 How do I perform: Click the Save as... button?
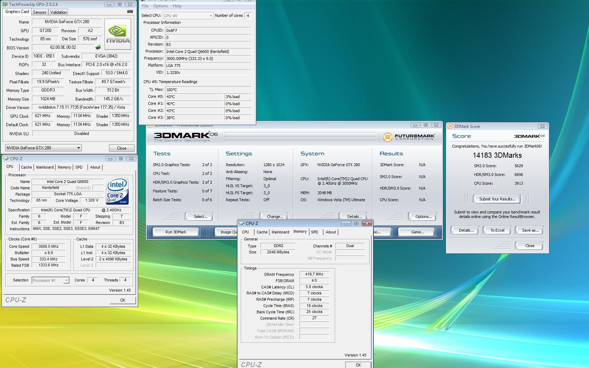coord(530,230)
